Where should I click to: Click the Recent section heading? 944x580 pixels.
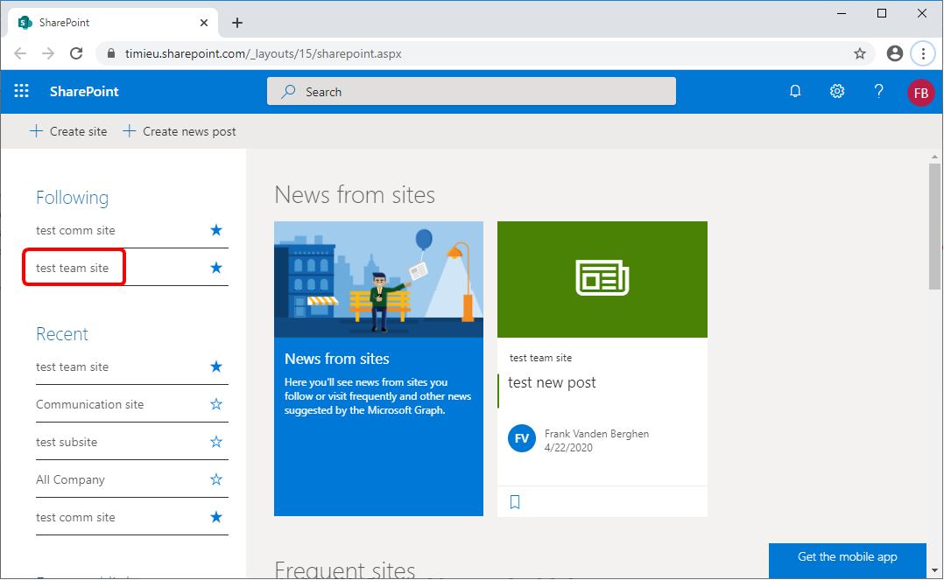click(x=62, y=334)
